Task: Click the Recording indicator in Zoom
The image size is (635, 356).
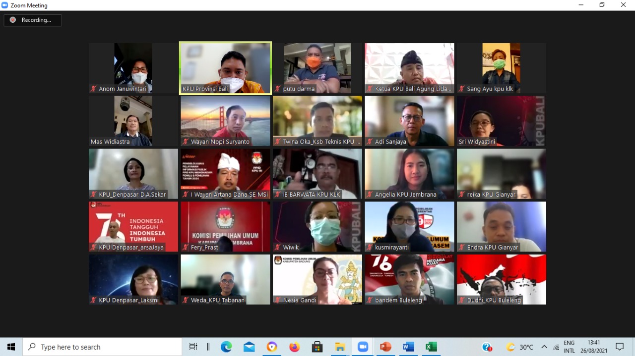Action: click(33, 20)
